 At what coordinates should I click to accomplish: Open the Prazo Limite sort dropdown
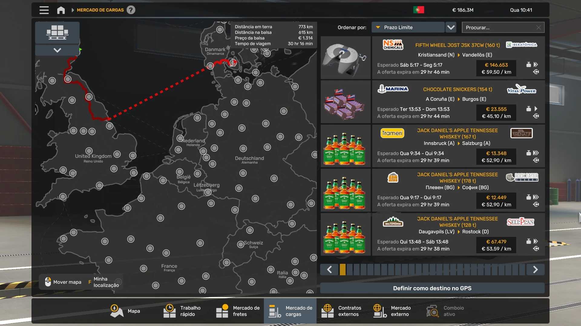coord(408,27)
